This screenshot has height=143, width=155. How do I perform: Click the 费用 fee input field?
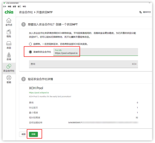(x=84, y=64)
